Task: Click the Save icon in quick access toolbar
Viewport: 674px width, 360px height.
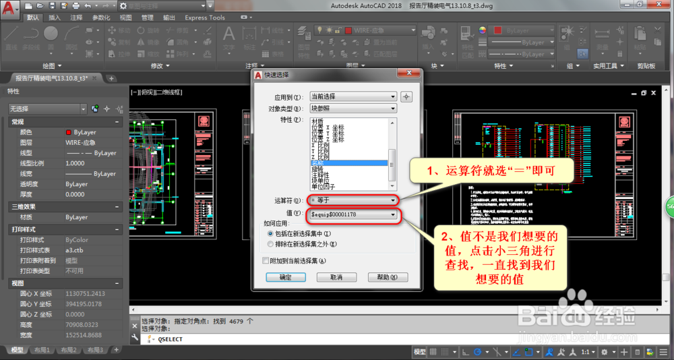Action: click(52, 5)
